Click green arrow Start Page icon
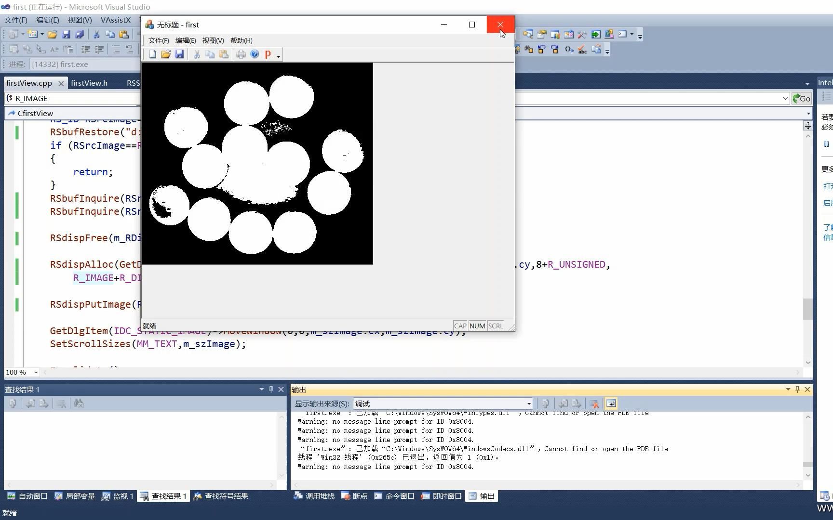The height and width of the screenshot is (520, 833). 596,34
